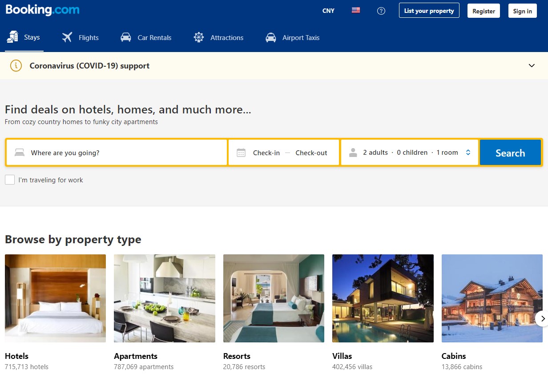Open the Car Rentals tab
Image resolution: width=548 pixels, height=378 pixels.
click(146, 38)
